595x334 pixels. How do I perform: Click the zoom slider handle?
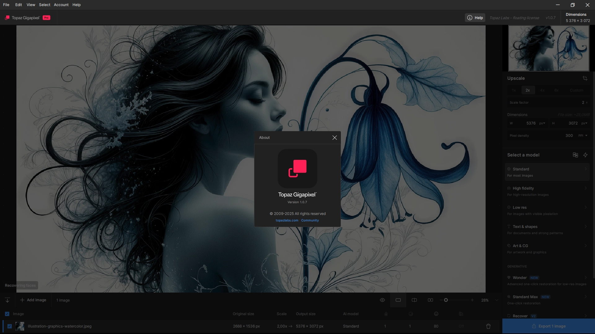point(446,300)
